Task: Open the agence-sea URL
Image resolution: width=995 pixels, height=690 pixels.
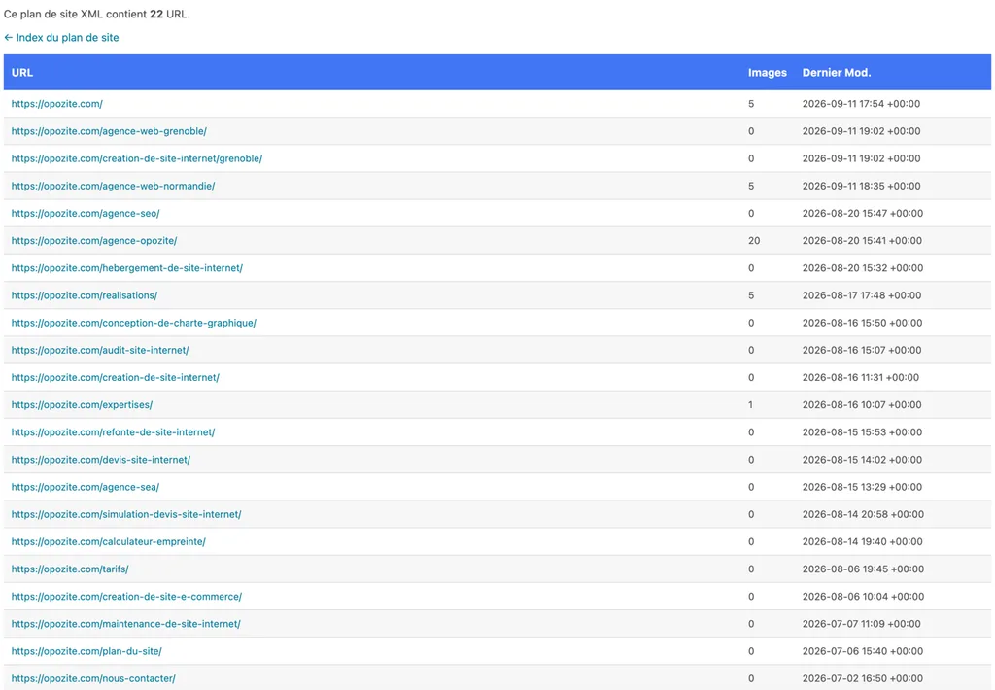Action: point(86,486)
